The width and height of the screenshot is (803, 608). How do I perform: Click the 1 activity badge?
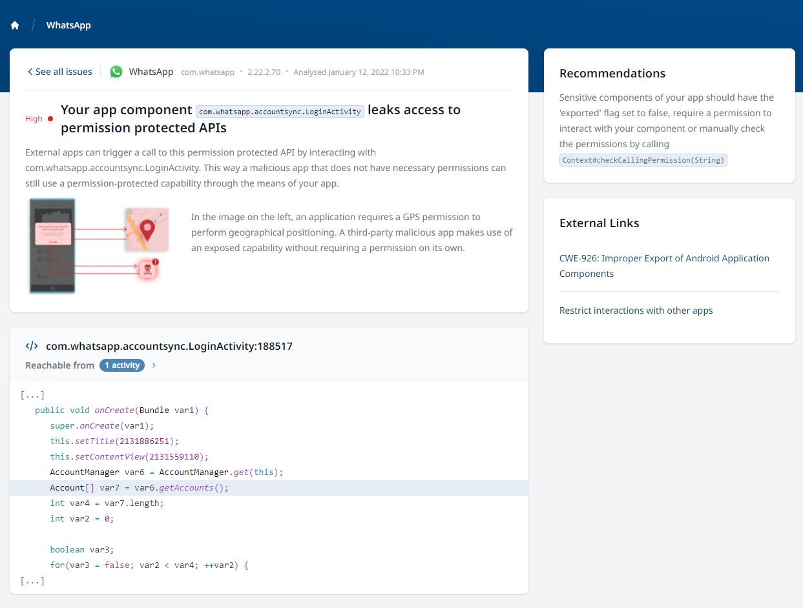click(x=122, y=365)
